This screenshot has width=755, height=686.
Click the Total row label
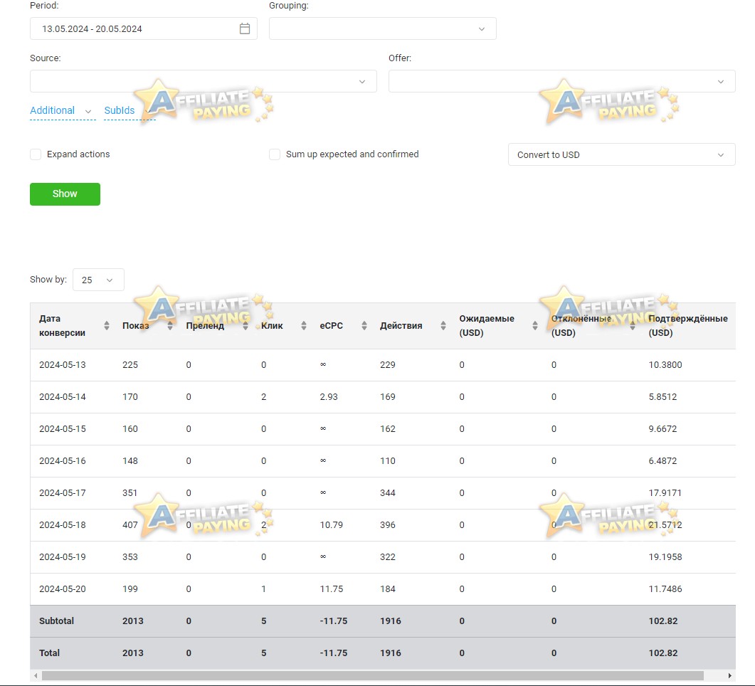pos(49,653)
